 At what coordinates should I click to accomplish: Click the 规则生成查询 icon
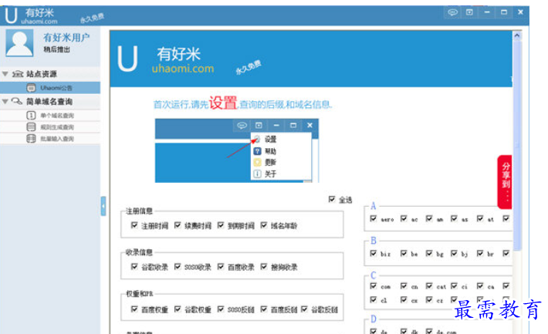coord(31,127)
